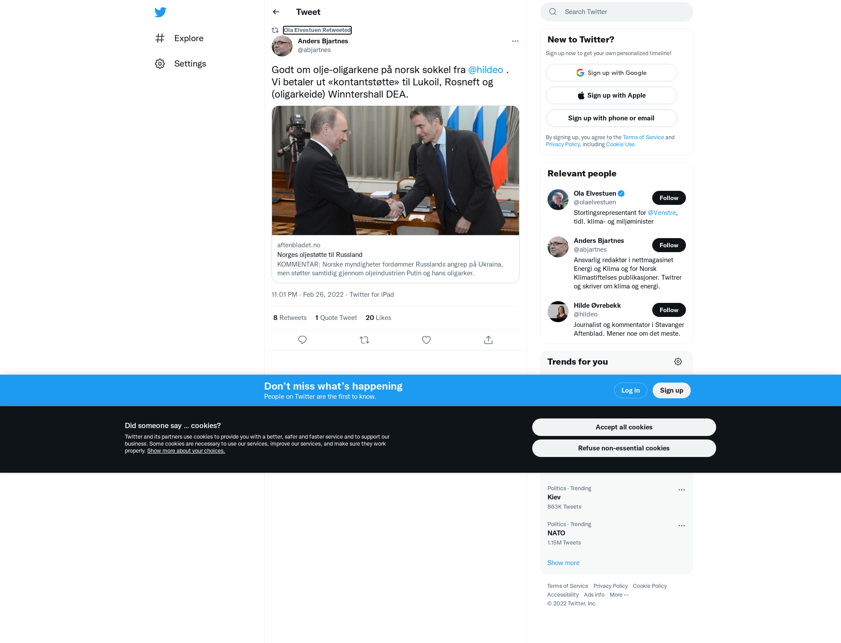The width and height of the screenshot is (841, 643).
Task: Share the tweet via the share icon
Action: [x=488, y=340]
